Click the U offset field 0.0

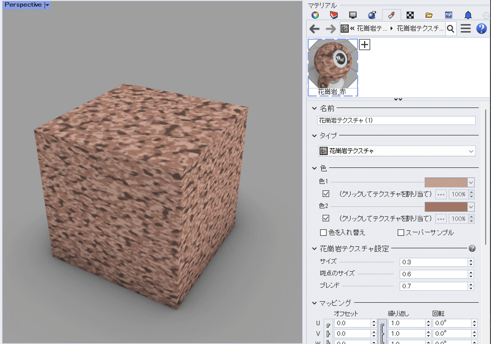pos(352,324)
